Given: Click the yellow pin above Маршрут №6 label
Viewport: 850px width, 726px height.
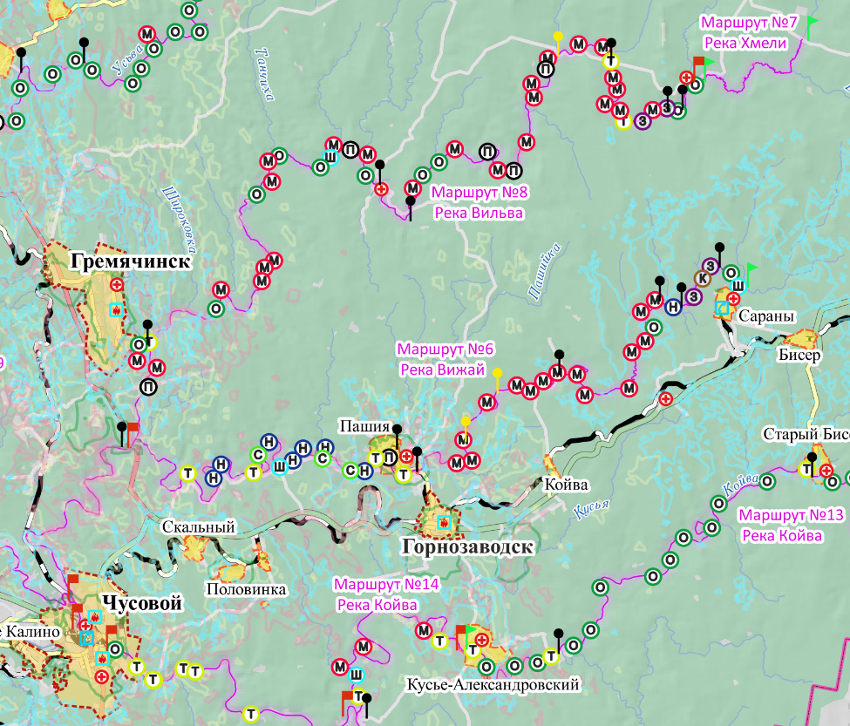Looking at the screenshot, I should pos(498,374).
